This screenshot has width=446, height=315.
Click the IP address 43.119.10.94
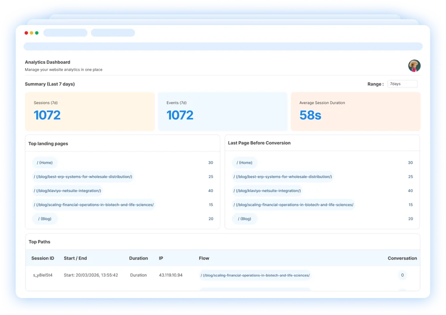pyautogui.click(x=171, y=275)
